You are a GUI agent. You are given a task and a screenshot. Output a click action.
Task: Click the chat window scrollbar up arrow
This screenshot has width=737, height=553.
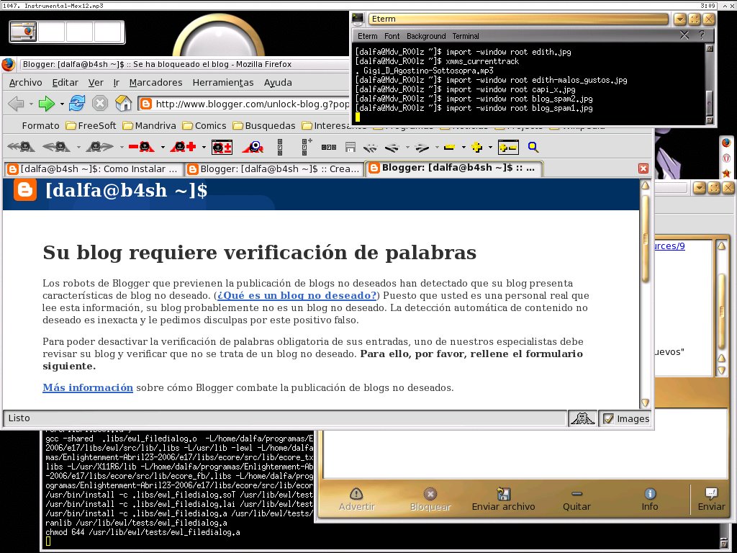(x=721, y=246)
